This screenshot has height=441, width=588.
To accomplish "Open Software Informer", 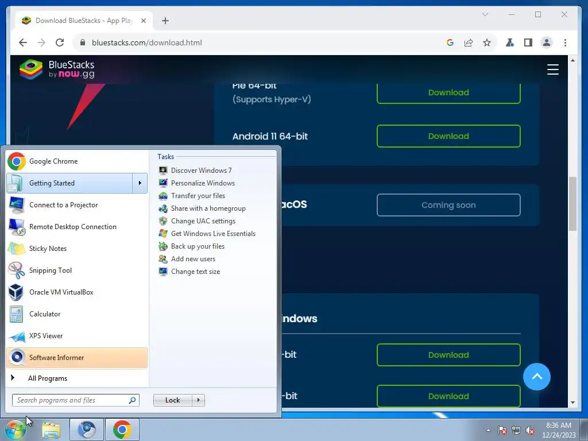I will pos(77,357).
